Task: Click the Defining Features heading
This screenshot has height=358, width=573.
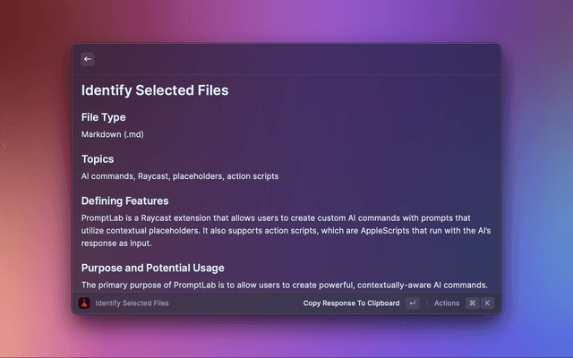Action: pyautogui.click(x=125, y=200)
